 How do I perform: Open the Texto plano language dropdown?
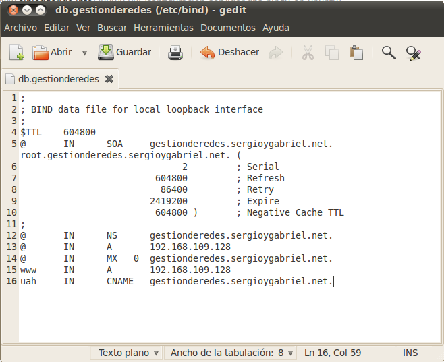pyautogui.click(x=126, y=353)
